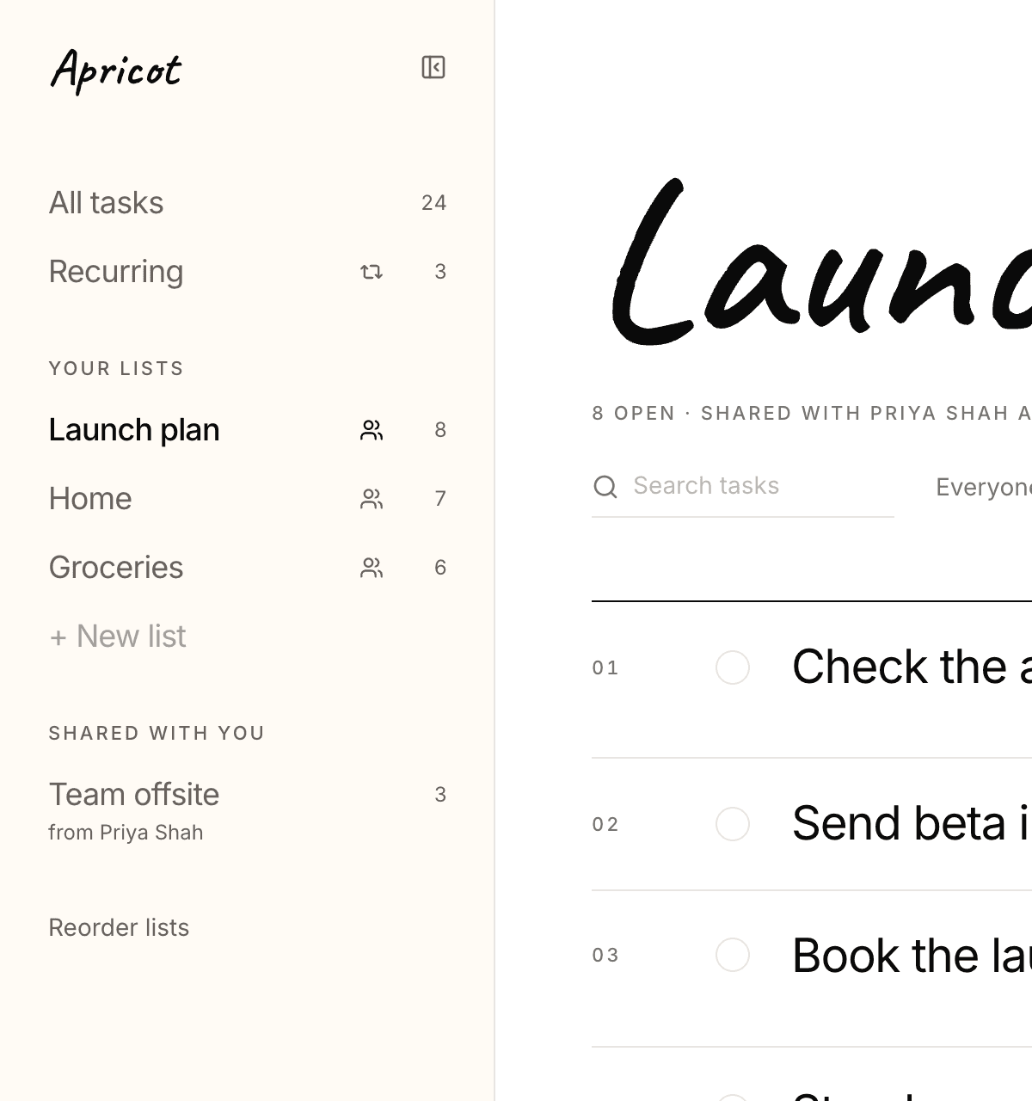
Task: Click the row number 03
Action: coord(605,956)
